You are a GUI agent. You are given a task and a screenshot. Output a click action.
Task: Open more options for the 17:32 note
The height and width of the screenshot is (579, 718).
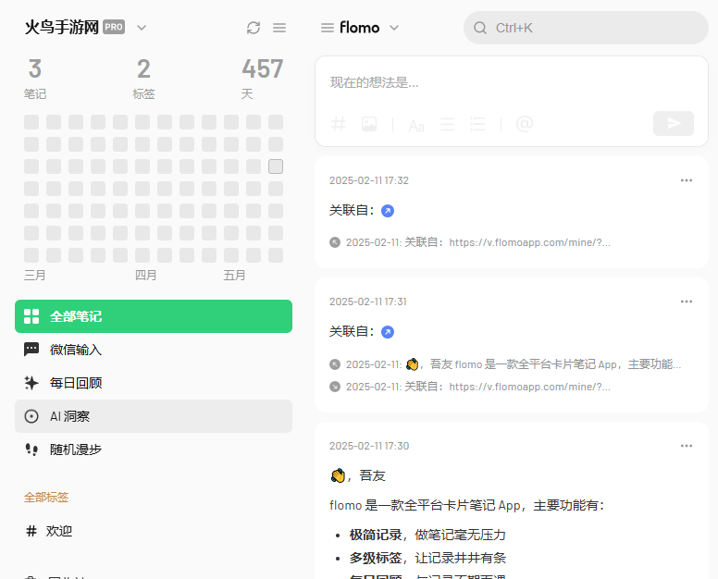(x=686, y=180)
